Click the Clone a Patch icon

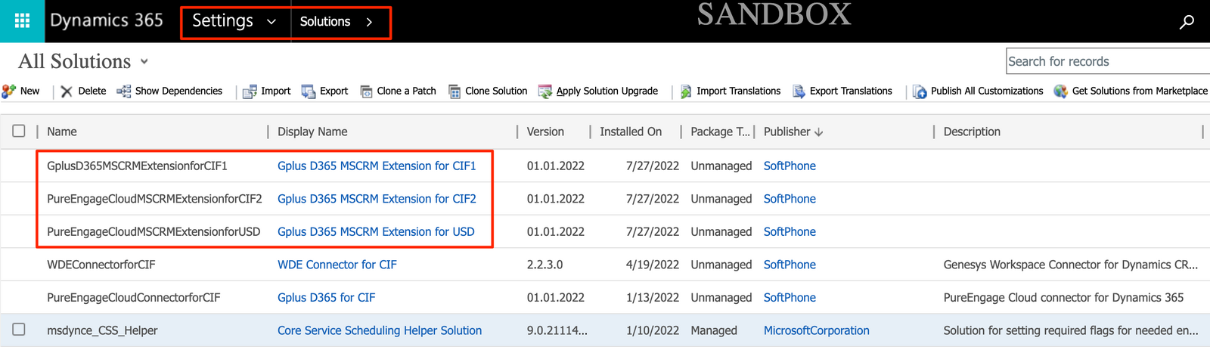pyautogui.click(x=366, y=91)
